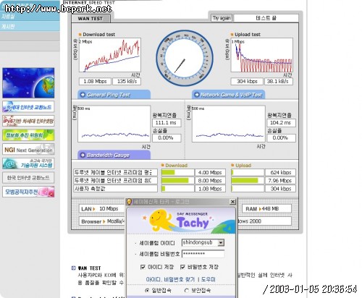This screenshot has height=298, width=362.
Task: Click the Upload test graph
Action: [262, 55]
